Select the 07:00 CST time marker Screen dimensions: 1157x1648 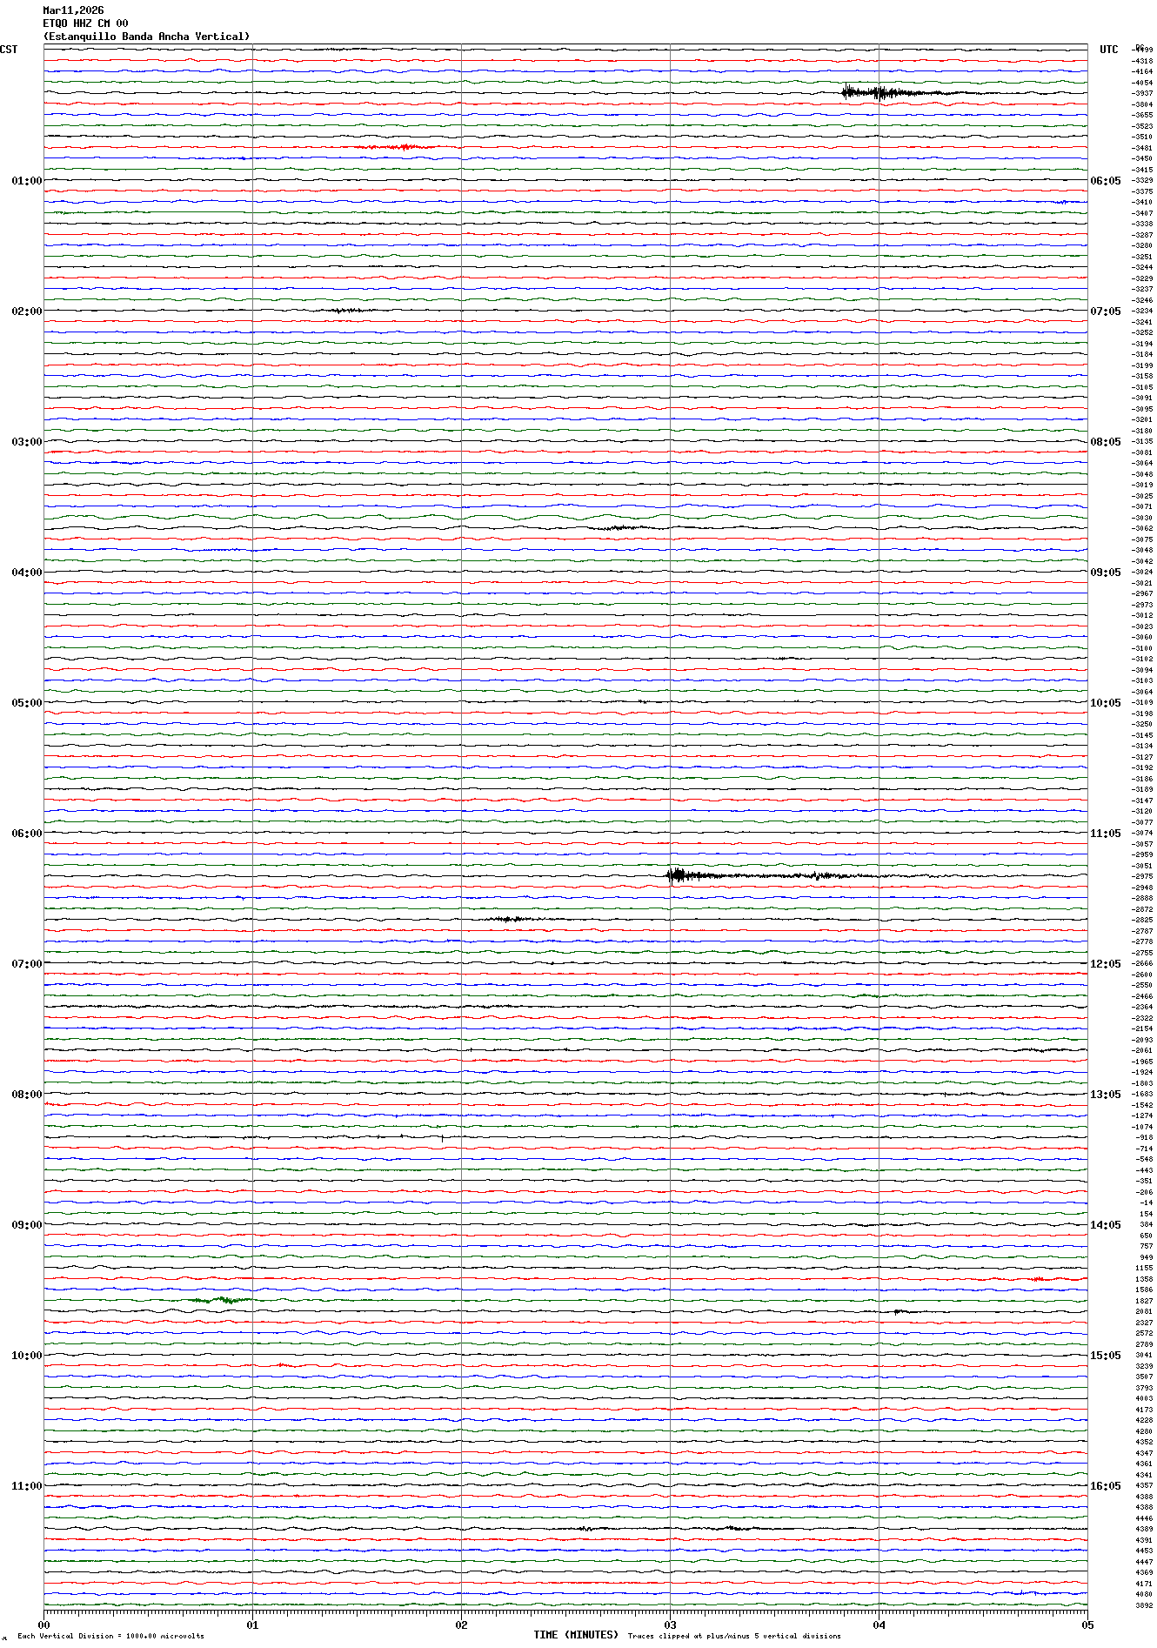[26, 964]
